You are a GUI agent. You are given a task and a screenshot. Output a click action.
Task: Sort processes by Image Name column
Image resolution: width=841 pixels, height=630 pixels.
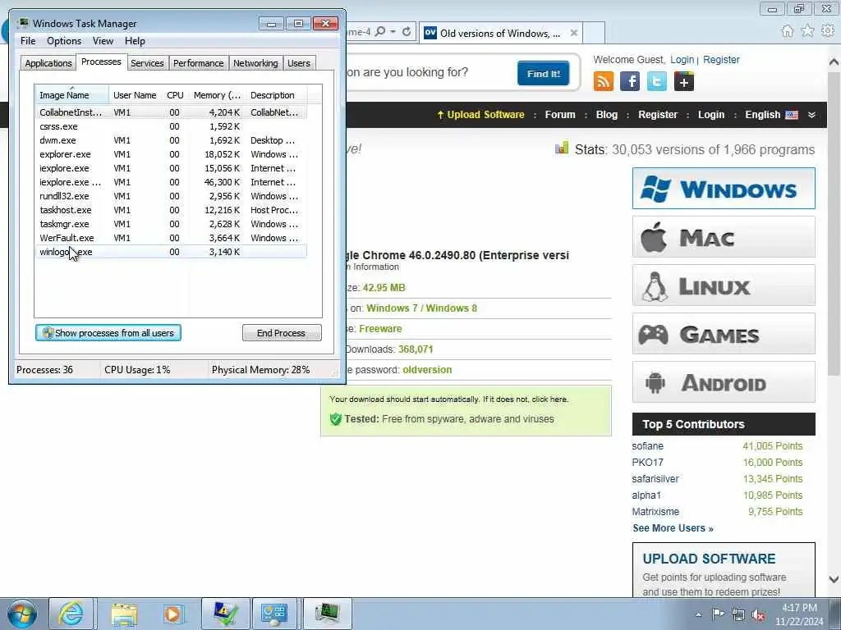pyautogui.click(x=72, y=95)
